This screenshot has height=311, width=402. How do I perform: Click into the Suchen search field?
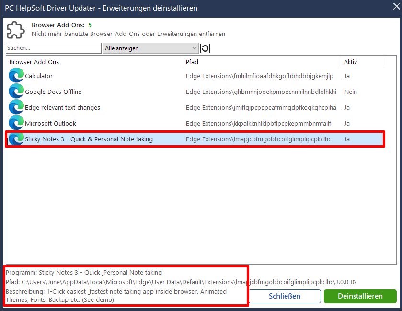[x=54, y=48]
